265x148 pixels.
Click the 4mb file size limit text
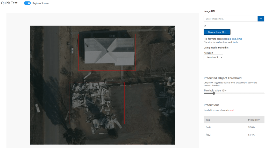tap(235, 42)
